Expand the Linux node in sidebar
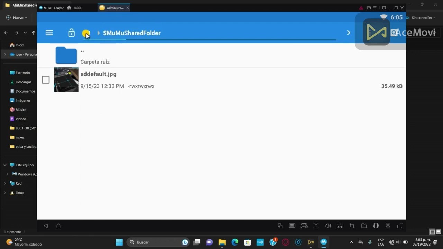Image resolution: width=443 pixels, height=249 pixels. coord(5,193)
